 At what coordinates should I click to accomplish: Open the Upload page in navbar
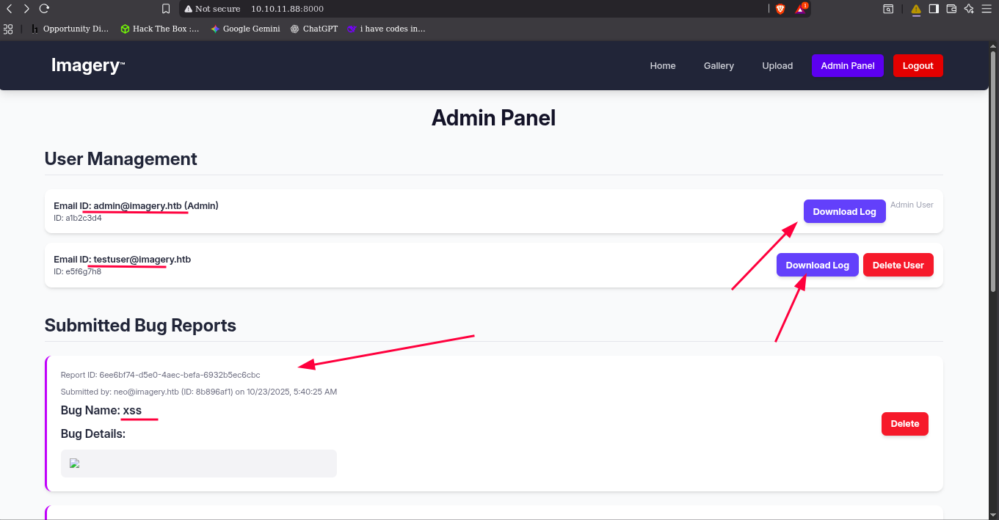click(x=777, y=65)
